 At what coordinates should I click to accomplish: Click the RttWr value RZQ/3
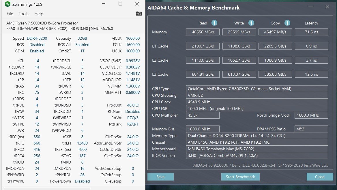click(x=133, y=118)
